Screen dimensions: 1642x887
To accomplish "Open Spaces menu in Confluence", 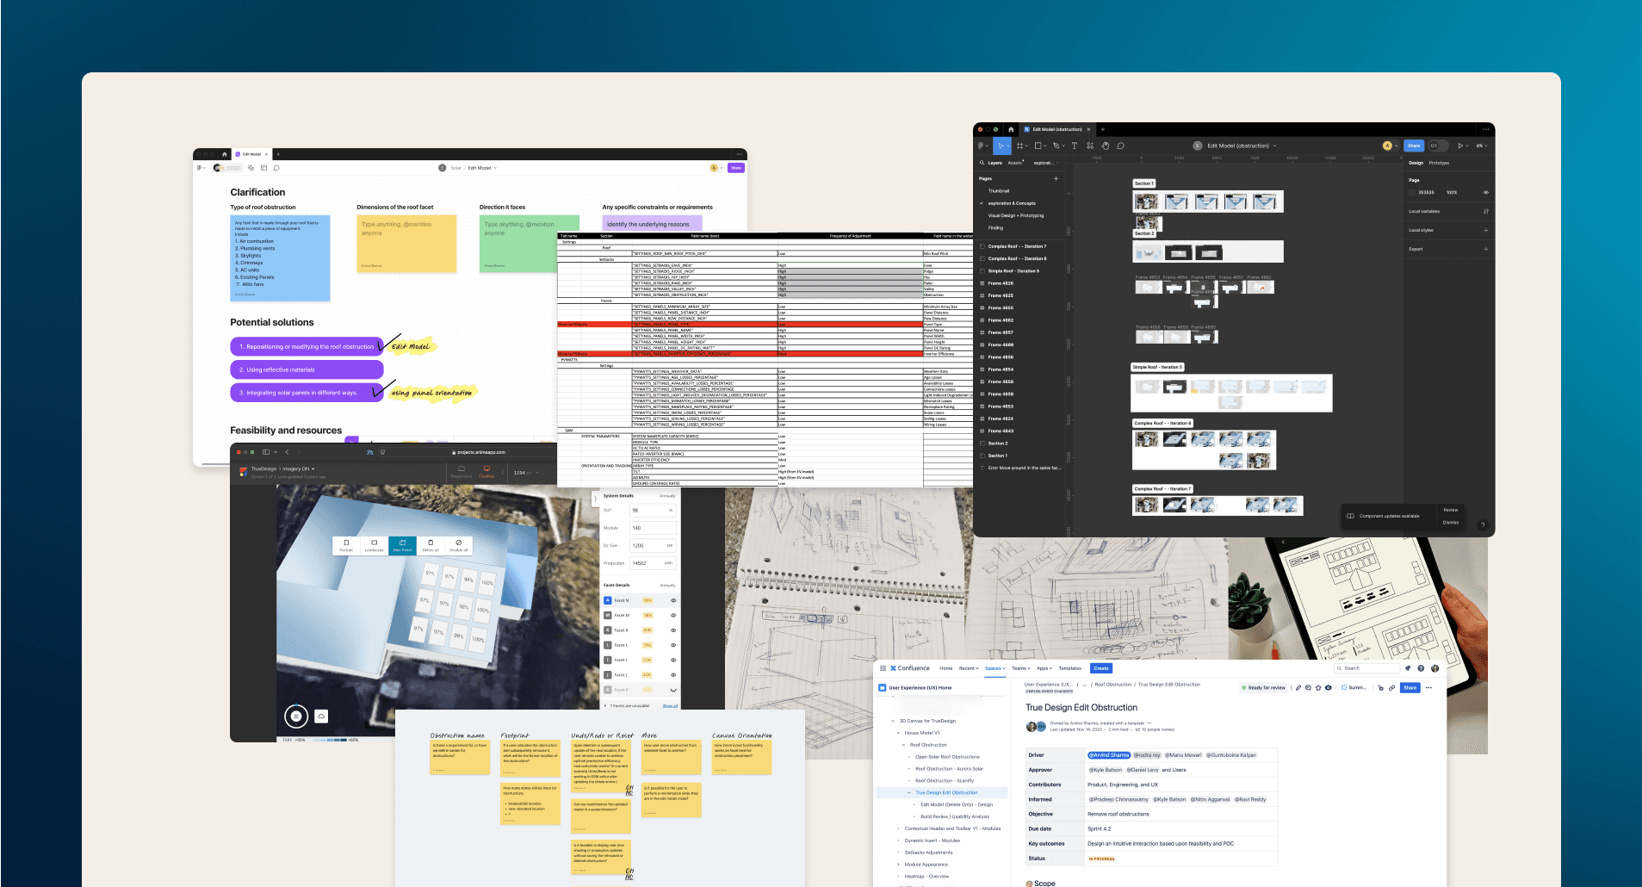I will (x=994, y=668).
